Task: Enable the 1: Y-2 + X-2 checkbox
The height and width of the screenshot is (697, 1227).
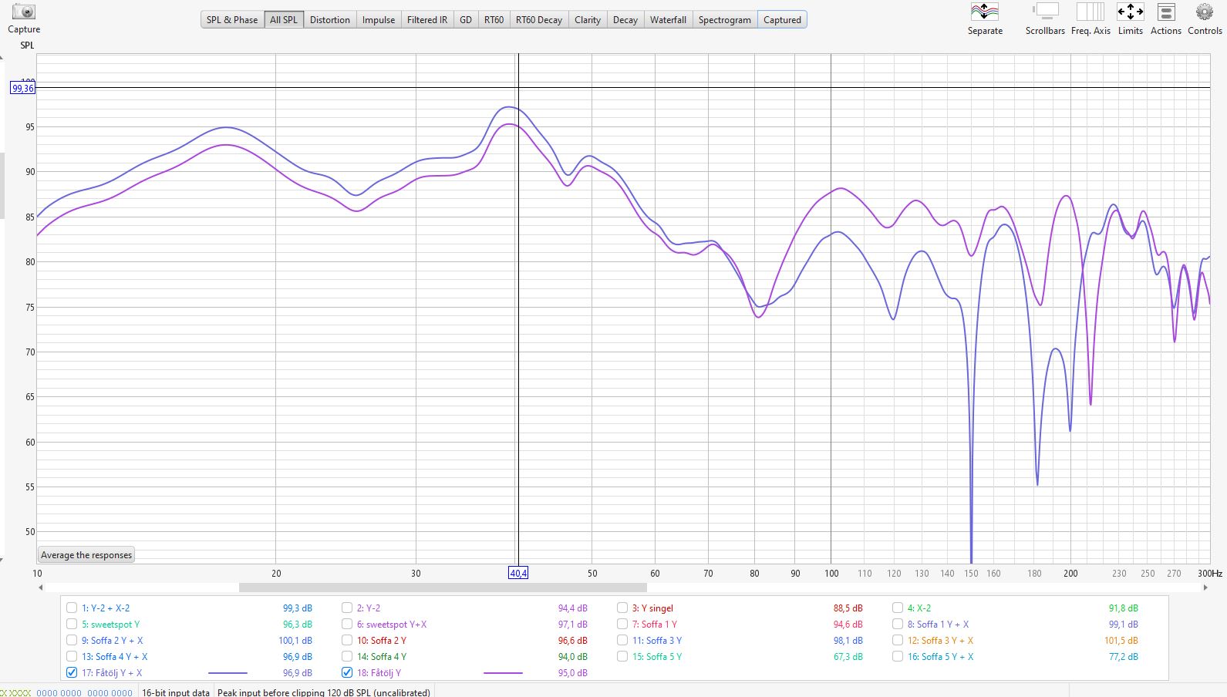Action: click(x=72, y=608)
